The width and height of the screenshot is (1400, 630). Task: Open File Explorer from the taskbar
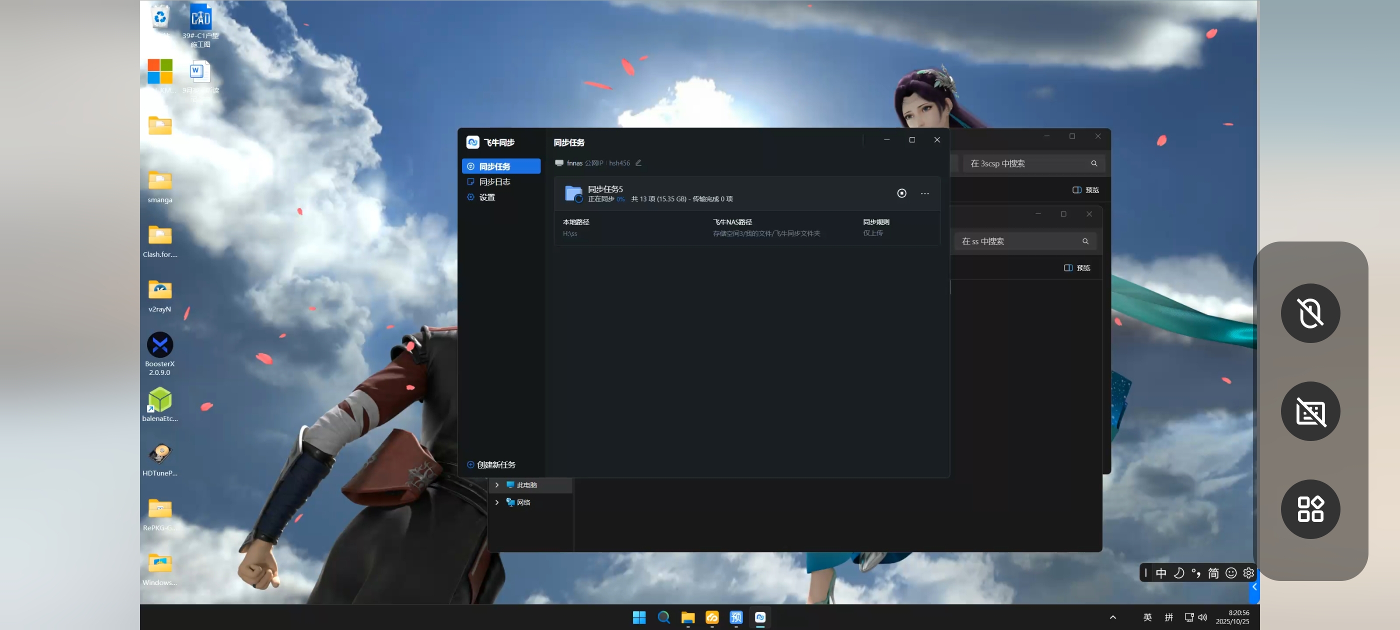[687, 617]
